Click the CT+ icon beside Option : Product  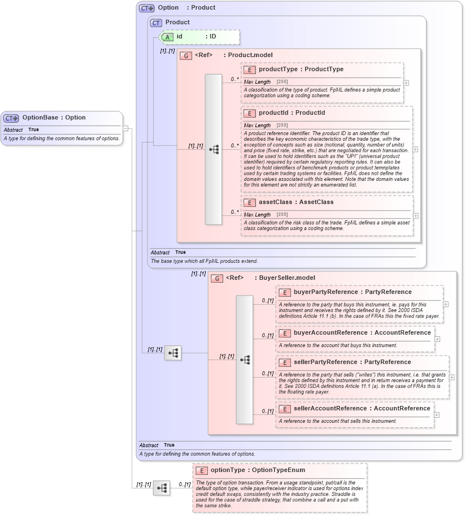click(x=147, y=8)
